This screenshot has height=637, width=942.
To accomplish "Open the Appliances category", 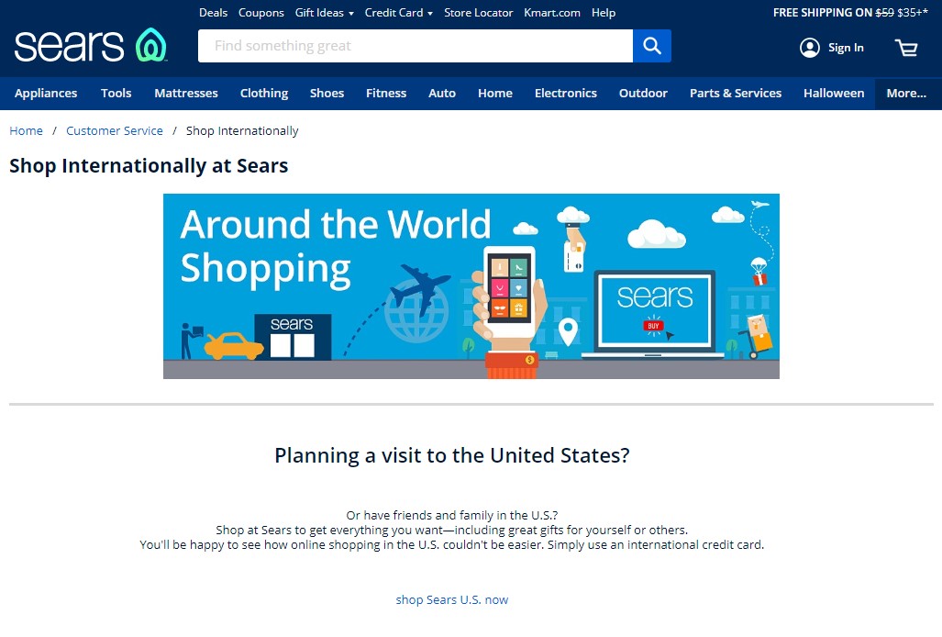I will [x=46, y=93].
